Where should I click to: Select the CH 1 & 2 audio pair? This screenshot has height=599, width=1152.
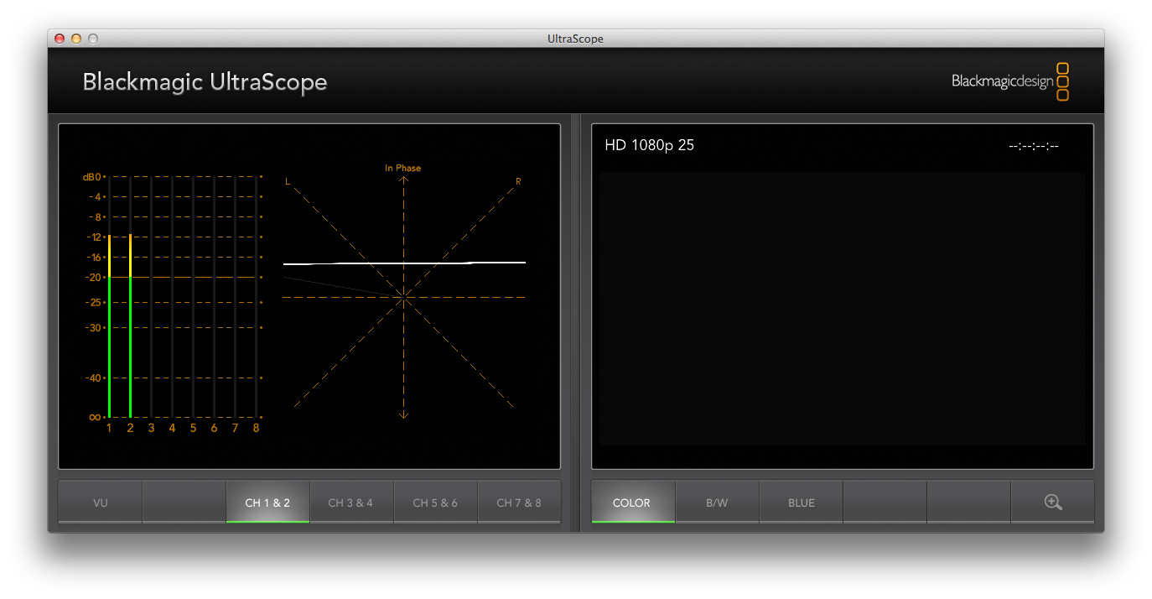267,503
